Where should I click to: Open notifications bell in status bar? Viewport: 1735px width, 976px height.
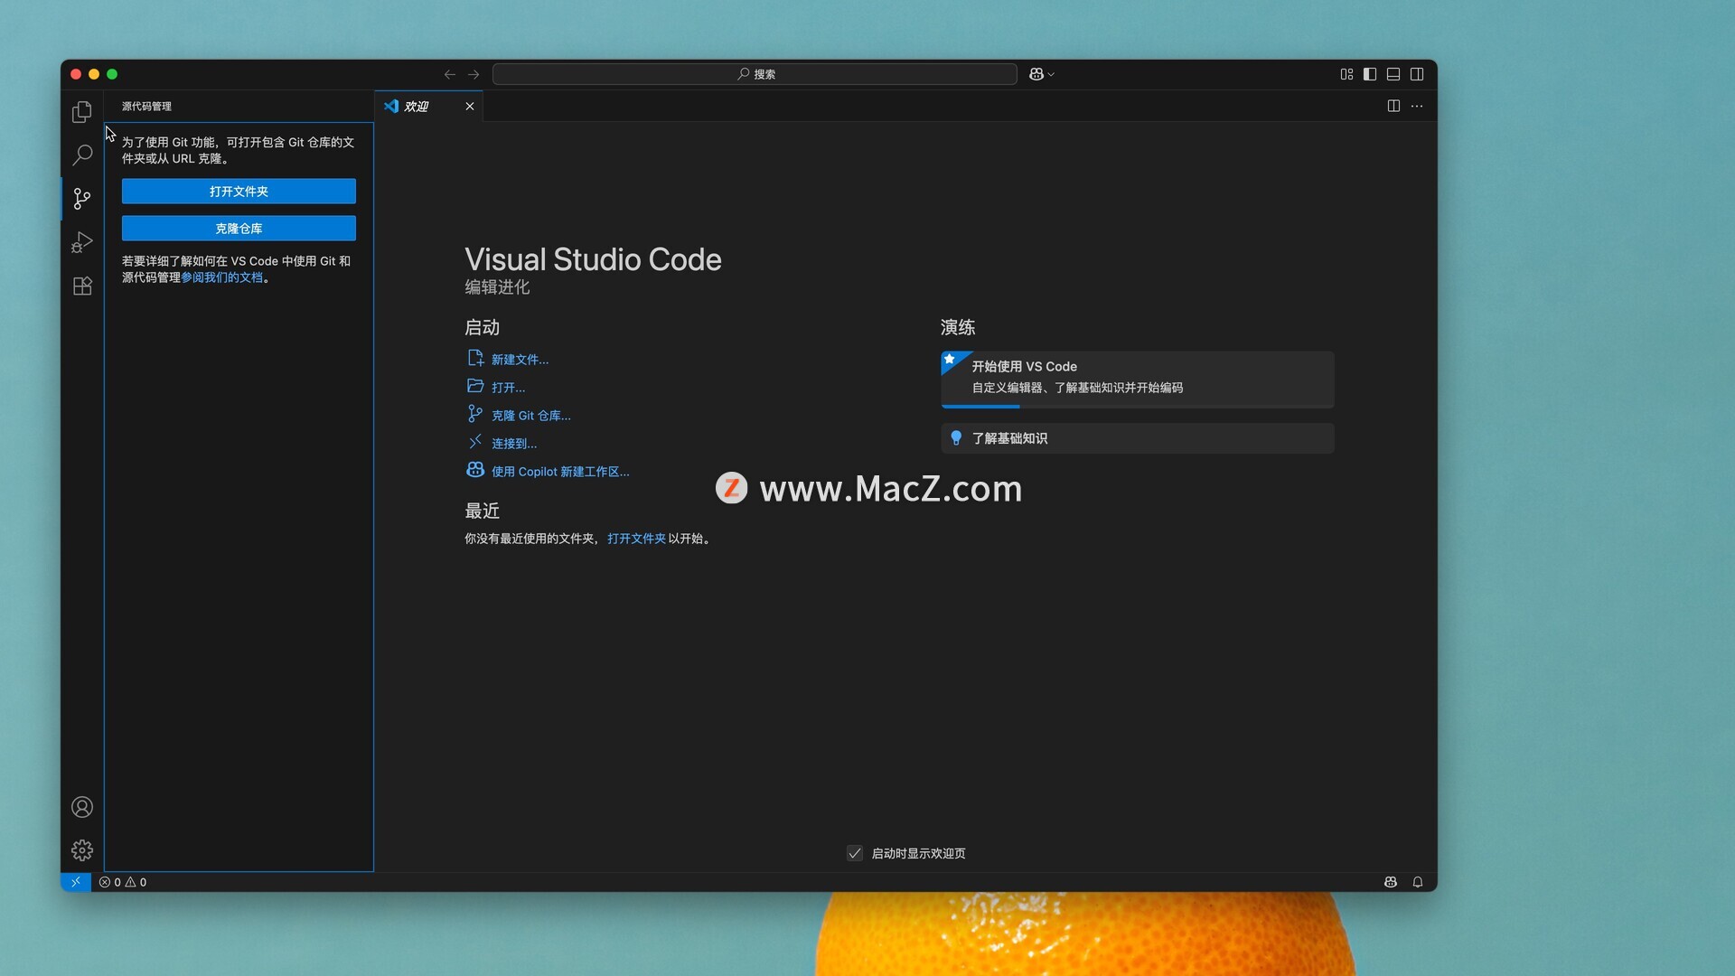[x=1418, y=882]
